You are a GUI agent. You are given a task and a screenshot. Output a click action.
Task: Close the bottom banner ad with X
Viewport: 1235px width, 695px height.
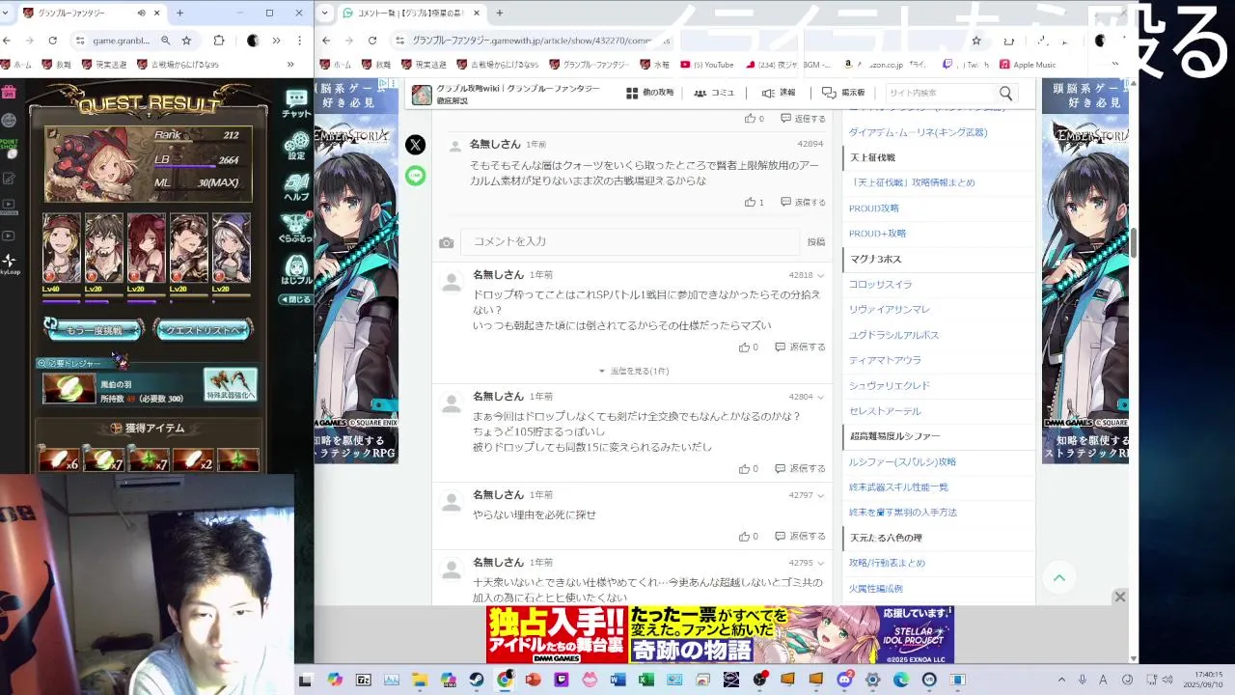[x=1119, y=598]
